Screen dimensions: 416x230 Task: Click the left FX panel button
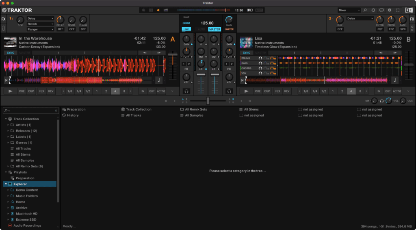[x=4, y=19]
